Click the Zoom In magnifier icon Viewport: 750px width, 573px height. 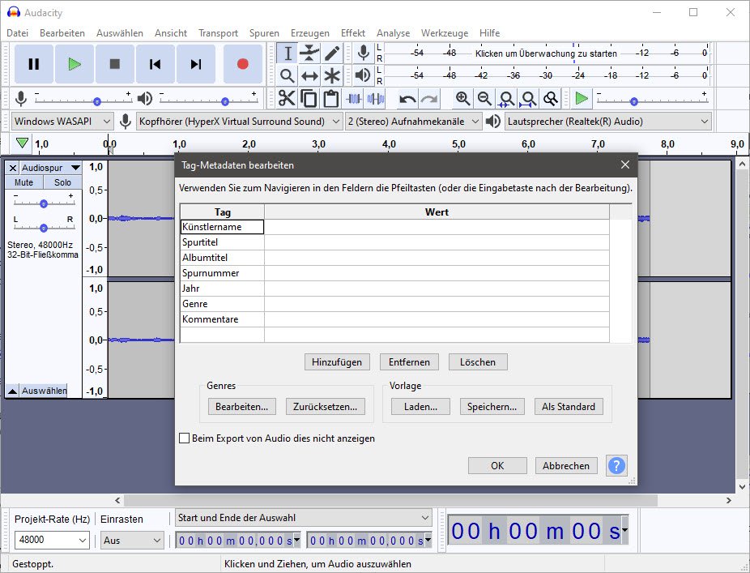462,99
